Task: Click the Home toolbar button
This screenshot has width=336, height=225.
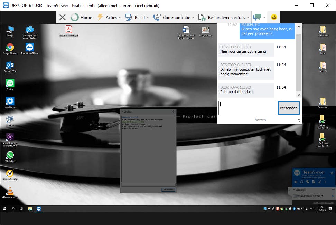Action: coord(82,17)
